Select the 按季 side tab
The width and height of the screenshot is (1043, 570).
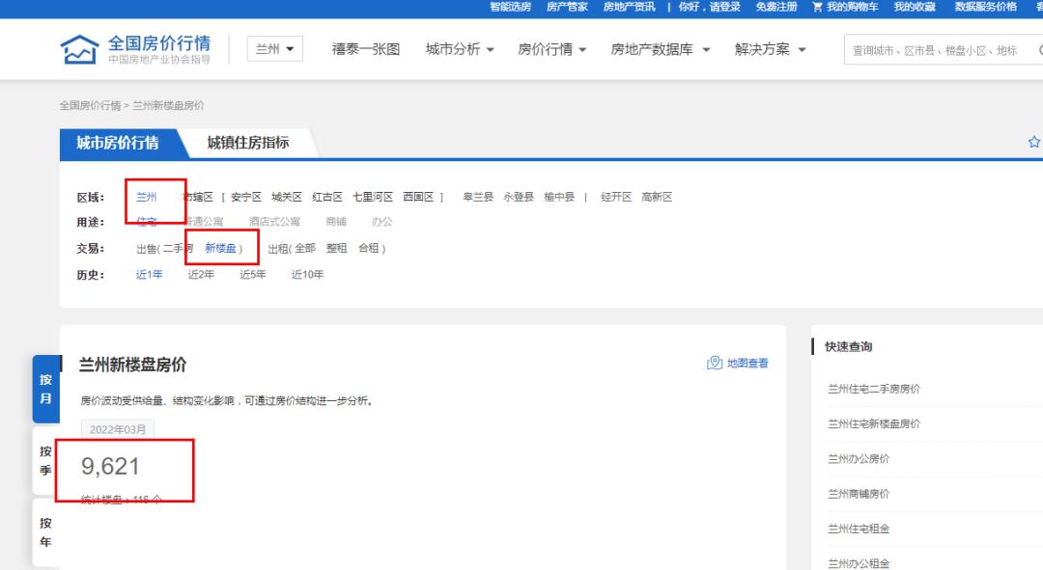point(45,460)
